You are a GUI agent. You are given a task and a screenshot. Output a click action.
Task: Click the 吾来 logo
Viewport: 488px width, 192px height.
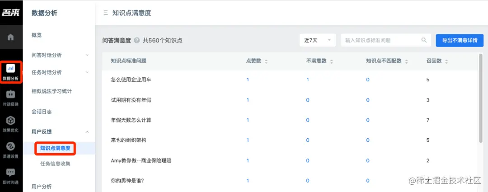point(11,13)
